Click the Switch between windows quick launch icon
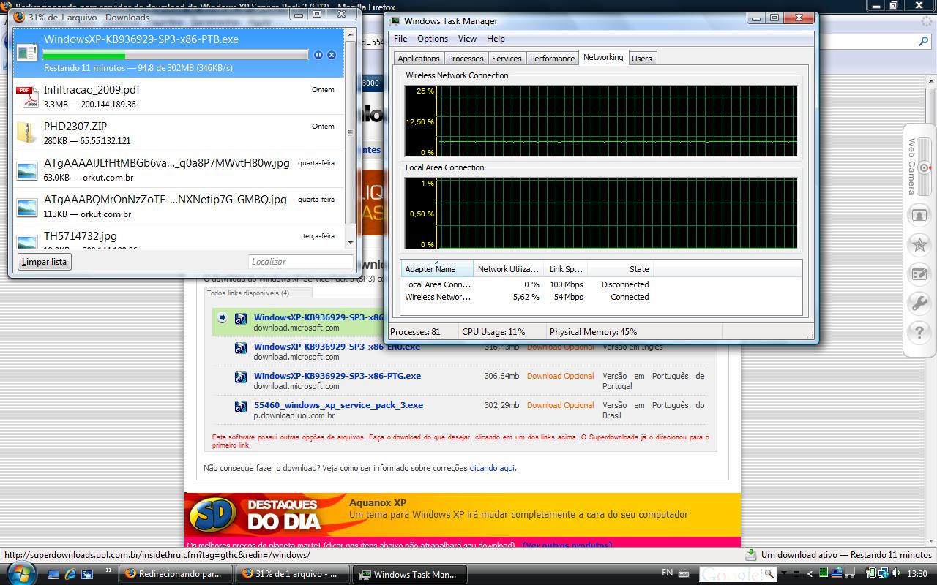 coord(87,574)
